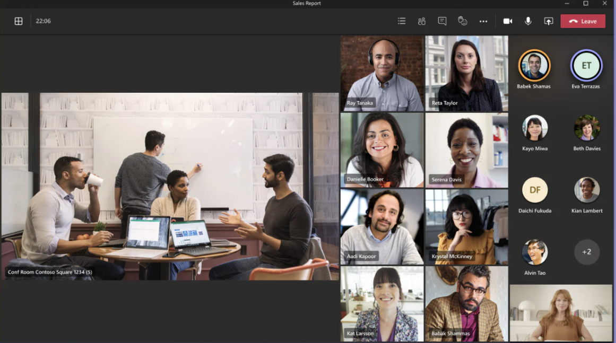Minimize the Sales Report window

coord(567,3)
